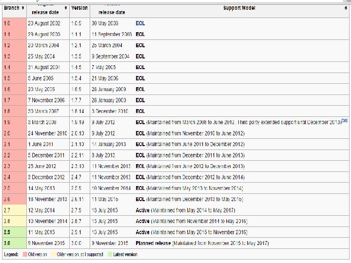The height and width of the screenshot is (263, 351).
Task: Click date 11 May 2015 in row 2.9
Action: tap(41, 232)
